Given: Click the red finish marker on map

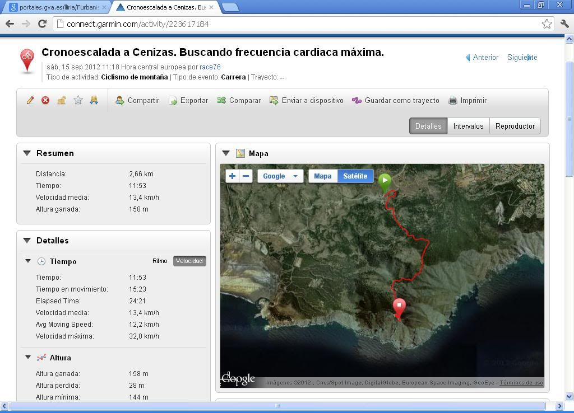Looking at the screenshot, I should [399, 308].
